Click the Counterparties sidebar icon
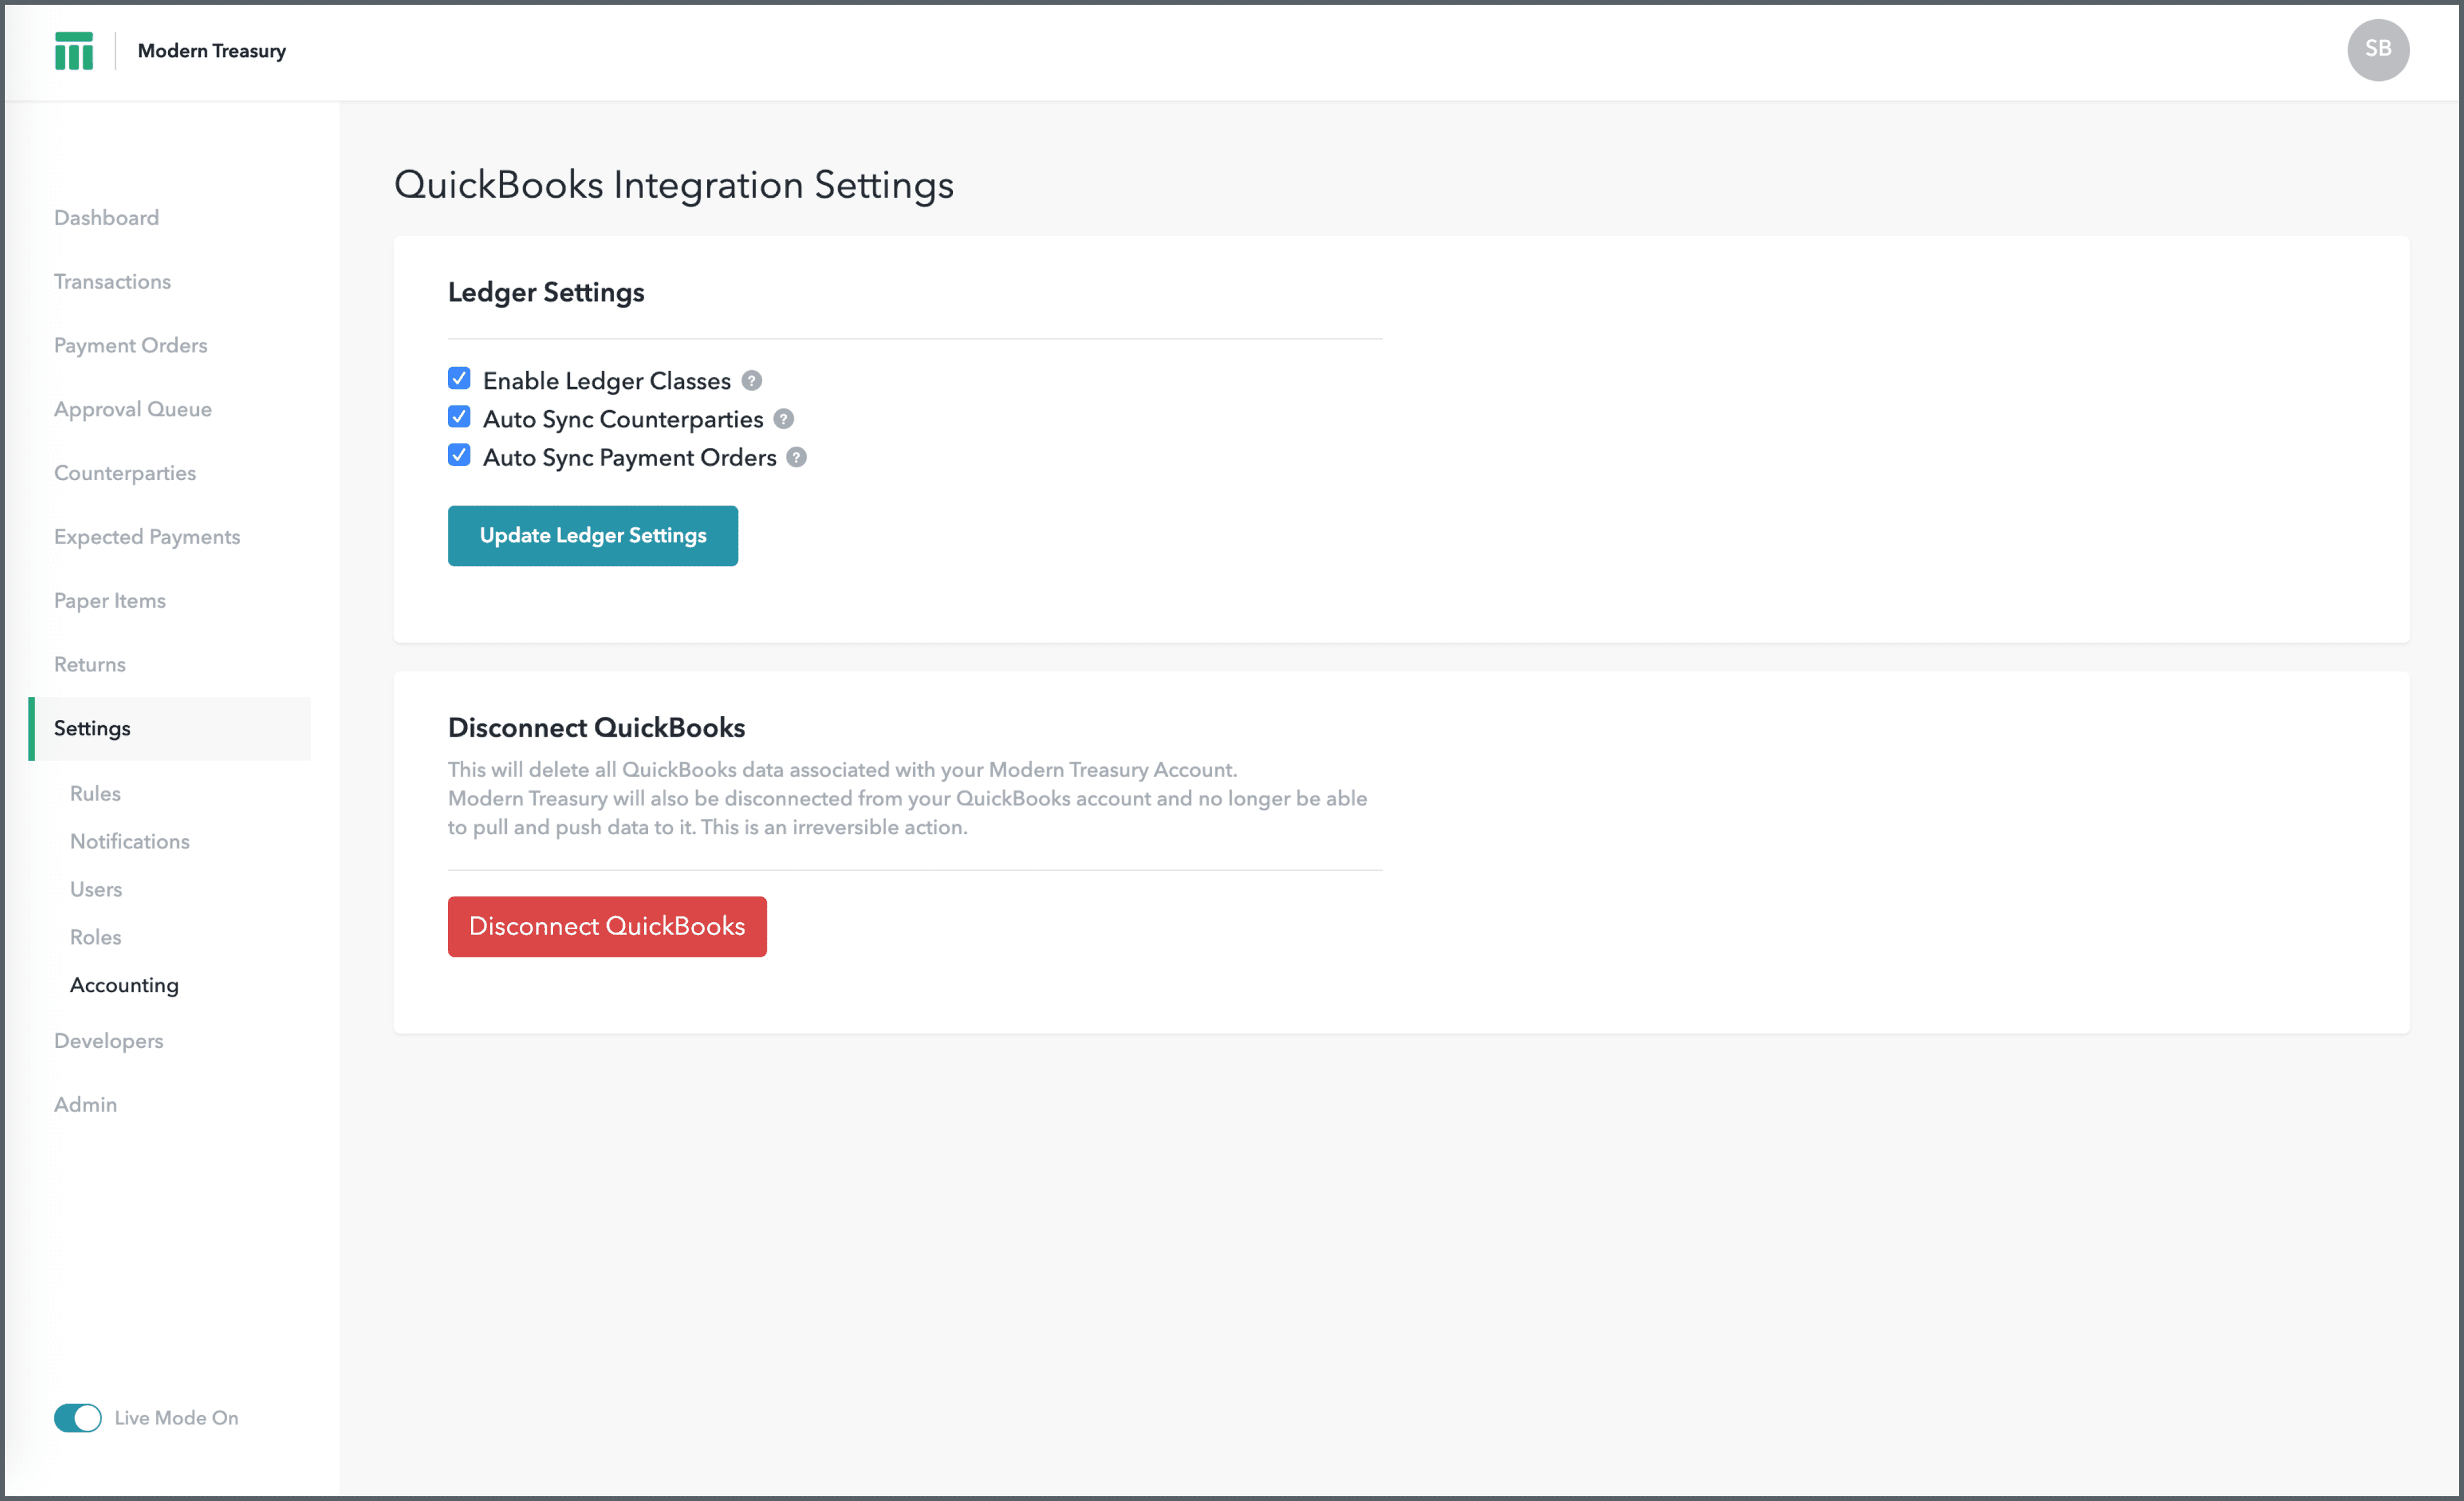This screenshot has width=2464, height=1501. click(x=123, y=472)
